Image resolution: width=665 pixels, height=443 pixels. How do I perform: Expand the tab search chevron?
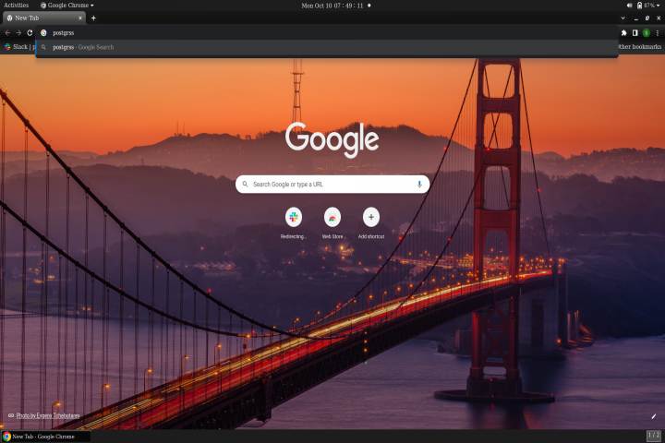coord(622,18)
